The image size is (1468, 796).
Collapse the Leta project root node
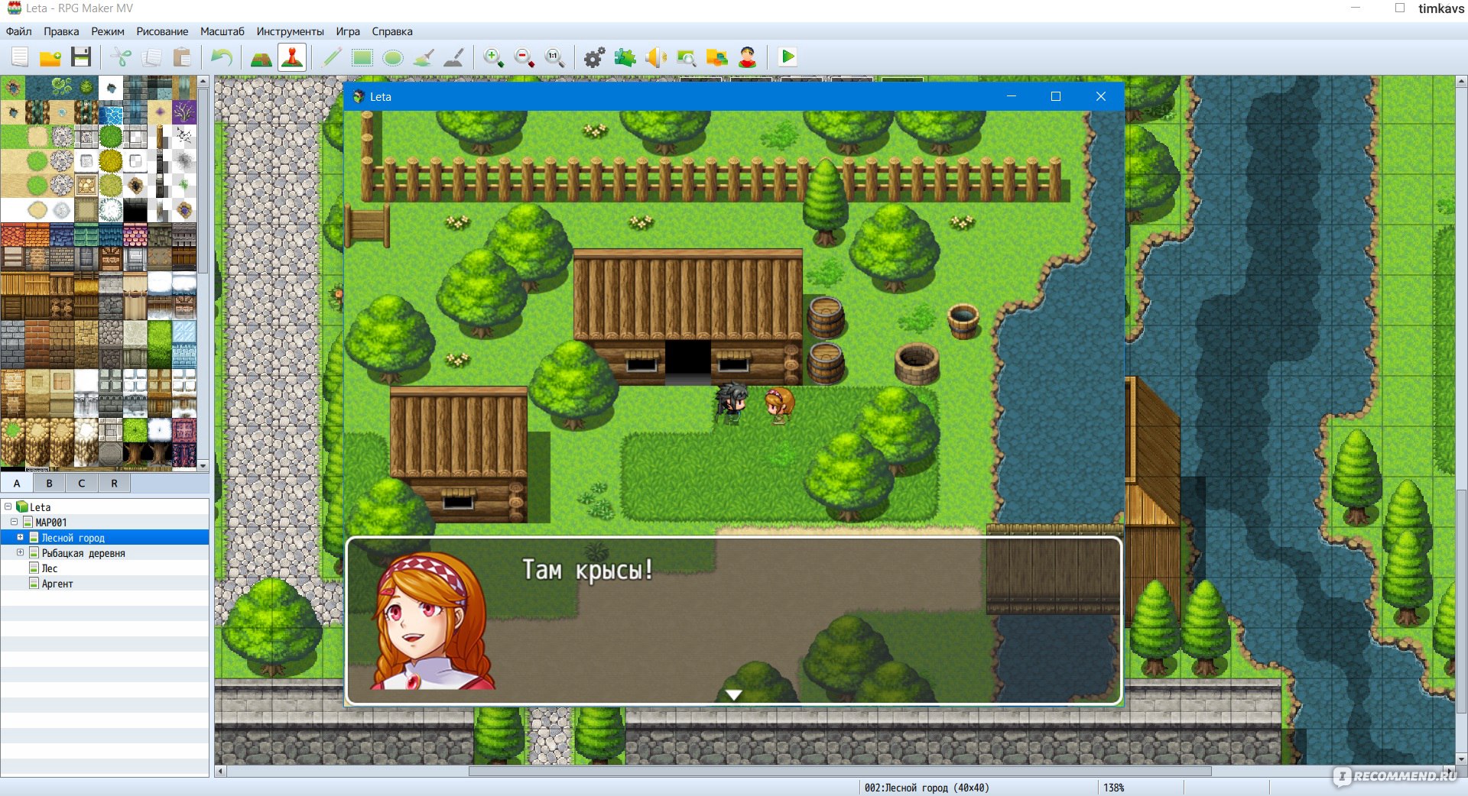click(8, 506)
